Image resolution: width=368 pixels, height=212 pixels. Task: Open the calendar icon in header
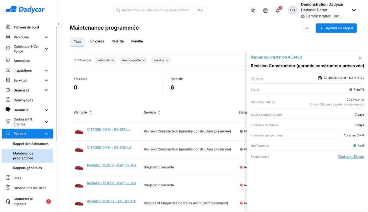[266, 10]
